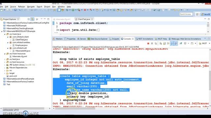The height and width of the screenshot is (118, 211).
Task: Open the File menu
Action: pyautogui.click(x=1, y=7)
